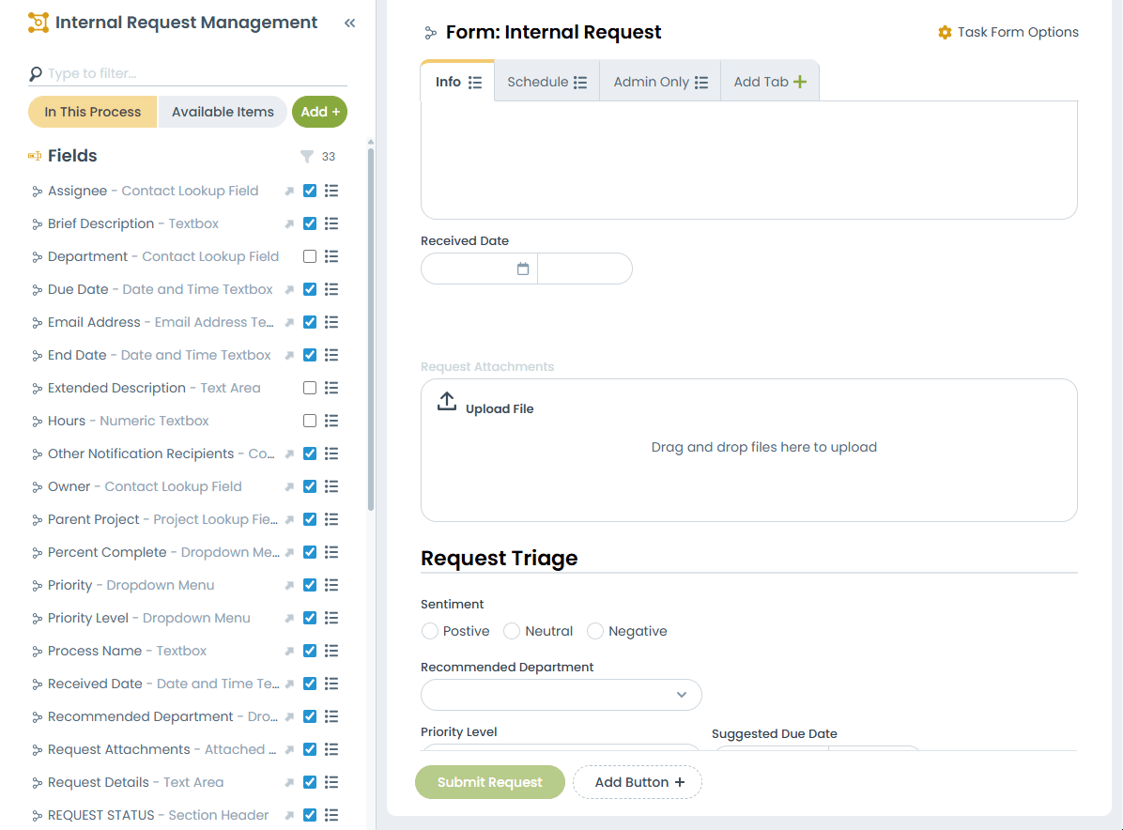The image size is (1123, 830).
Task: Click the Upload File label
Action: point(500,409)
